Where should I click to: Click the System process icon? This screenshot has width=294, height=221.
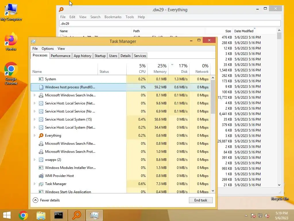(x=41, y=79)
